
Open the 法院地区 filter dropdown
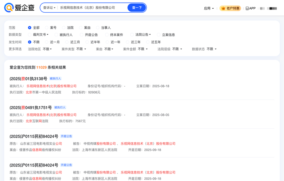(x=47, y=49)
